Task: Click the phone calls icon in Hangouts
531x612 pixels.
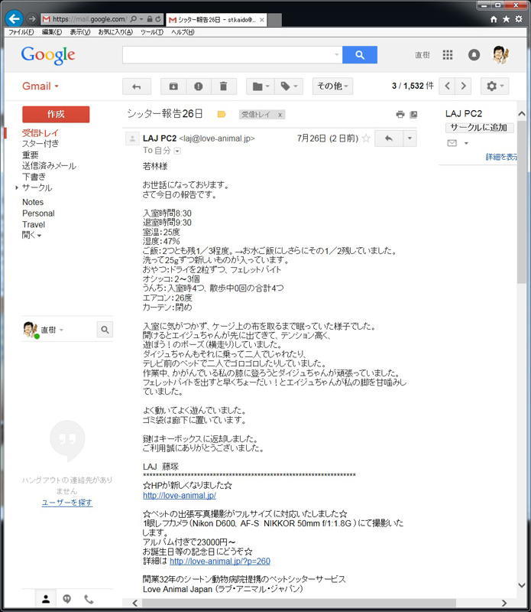Action: pyautogui.click(x=89, y=599)
